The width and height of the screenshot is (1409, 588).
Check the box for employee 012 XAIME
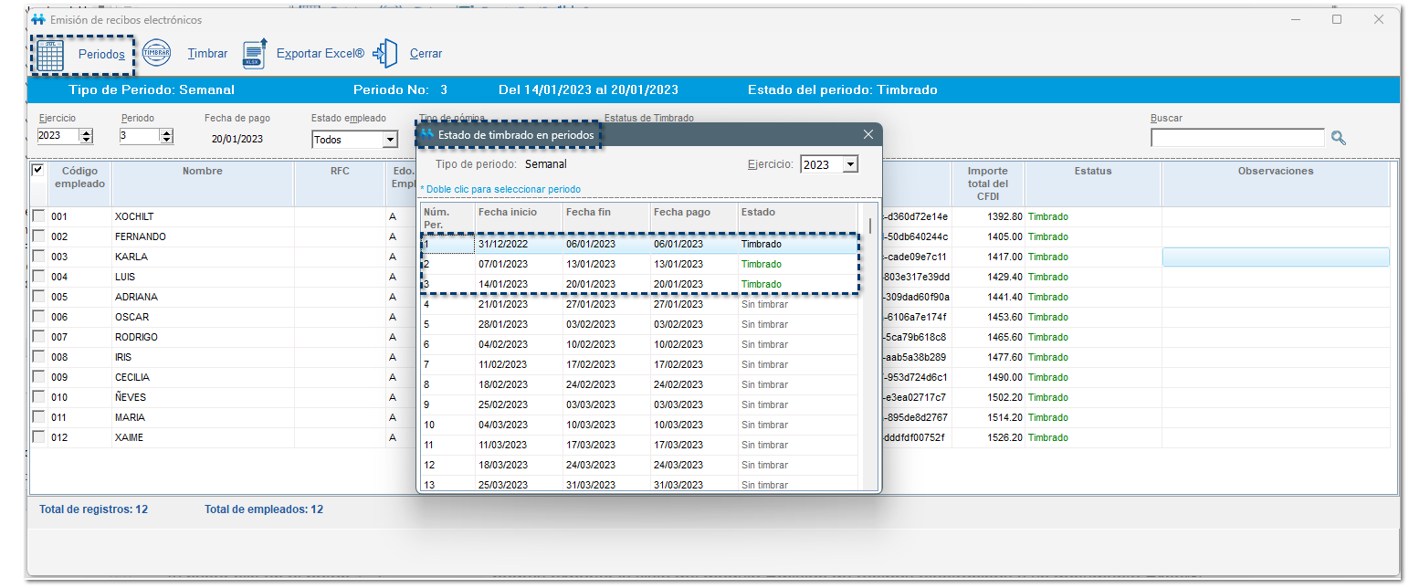38,438
